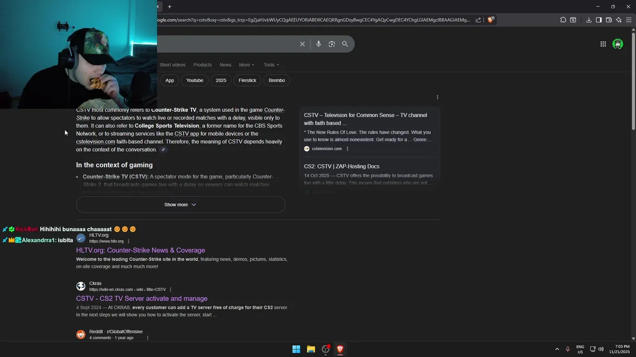Open volume control in system tray

601,349
